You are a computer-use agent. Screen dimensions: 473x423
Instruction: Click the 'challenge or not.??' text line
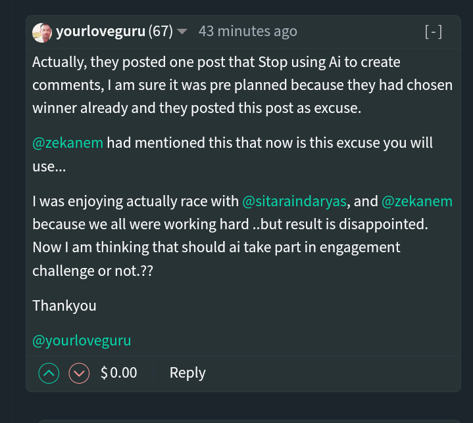click(93, 271)
